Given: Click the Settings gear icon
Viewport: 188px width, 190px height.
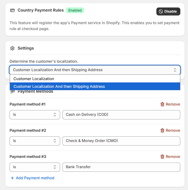Looking at the screenshot, I should [12, 48].
